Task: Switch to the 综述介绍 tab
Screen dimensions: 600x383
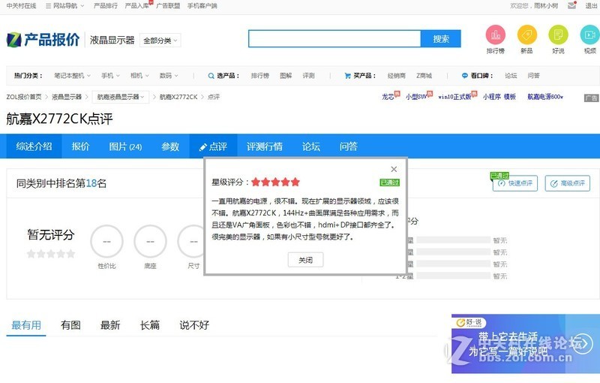Action: tap(34, 146)
